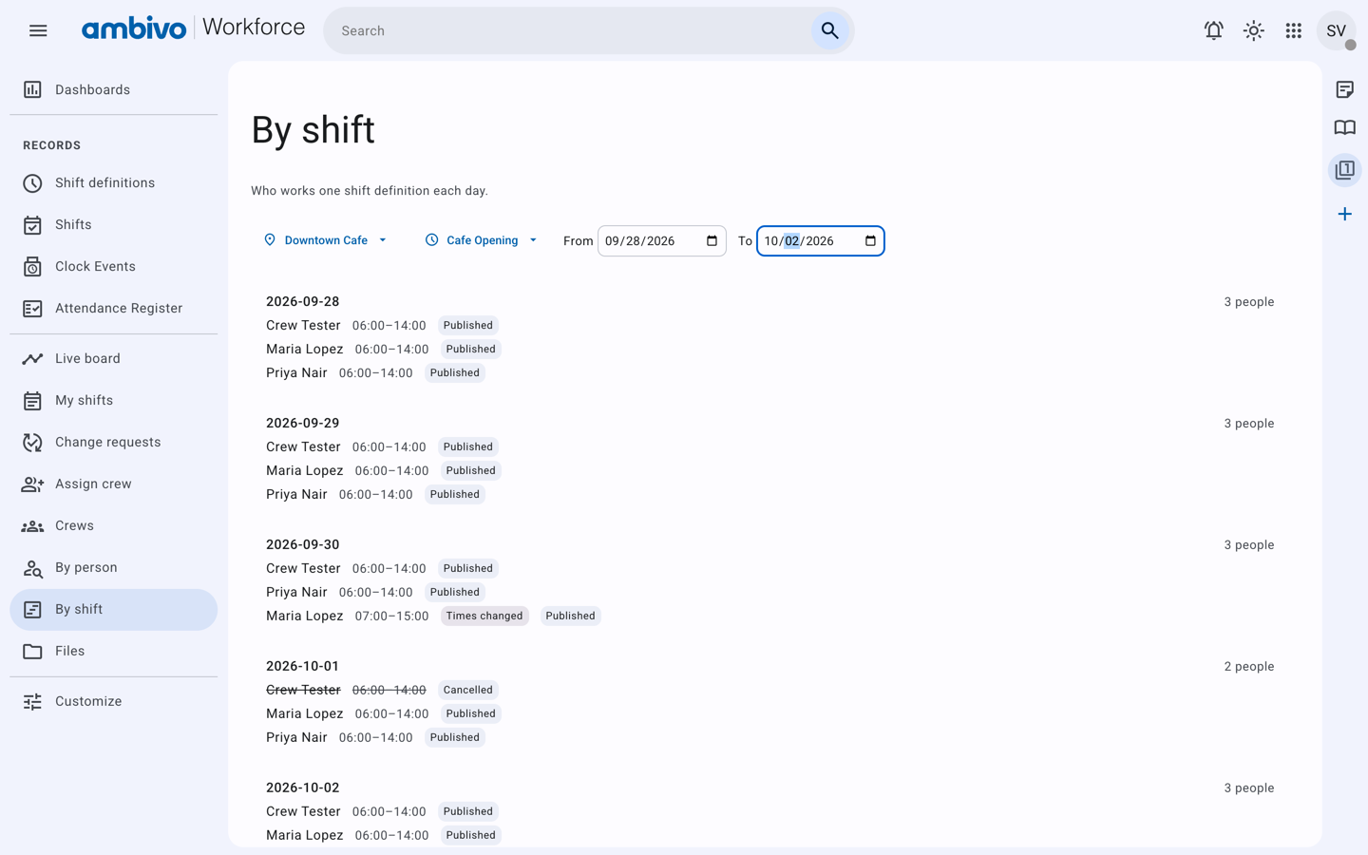Open the open-book guide icon on right rail
The height and width of the screenshot is (855, 1368).
pos(1344,128)
